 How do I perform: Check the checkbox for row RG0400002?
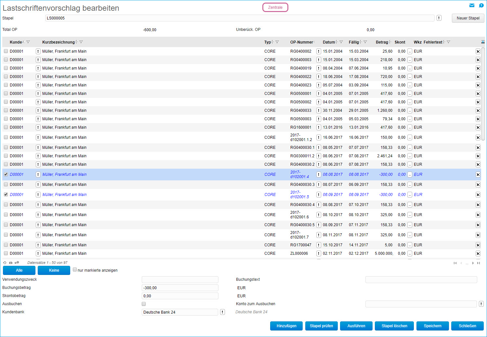click(x=6, y=51)
